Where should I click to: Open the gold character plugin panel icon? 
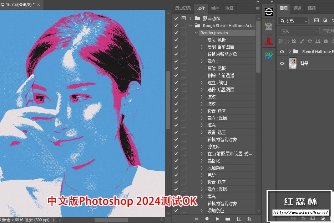coord(269,27)
